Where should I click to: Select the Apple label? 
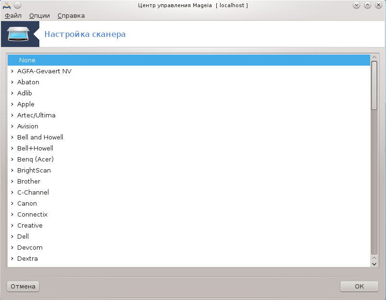[x=25, y=104]
